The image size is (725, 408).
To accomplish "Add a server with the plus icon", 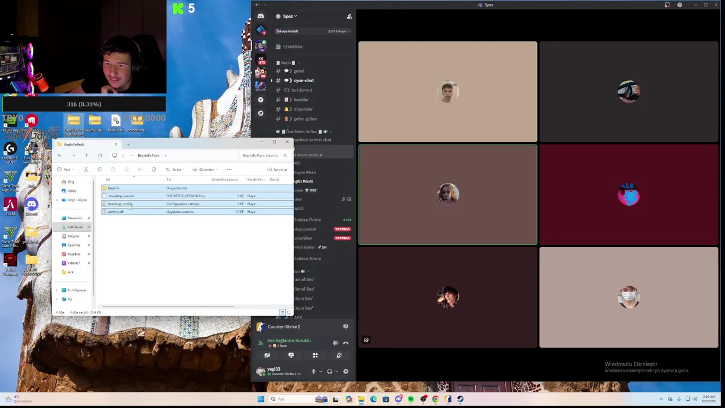I will (261, 100).
